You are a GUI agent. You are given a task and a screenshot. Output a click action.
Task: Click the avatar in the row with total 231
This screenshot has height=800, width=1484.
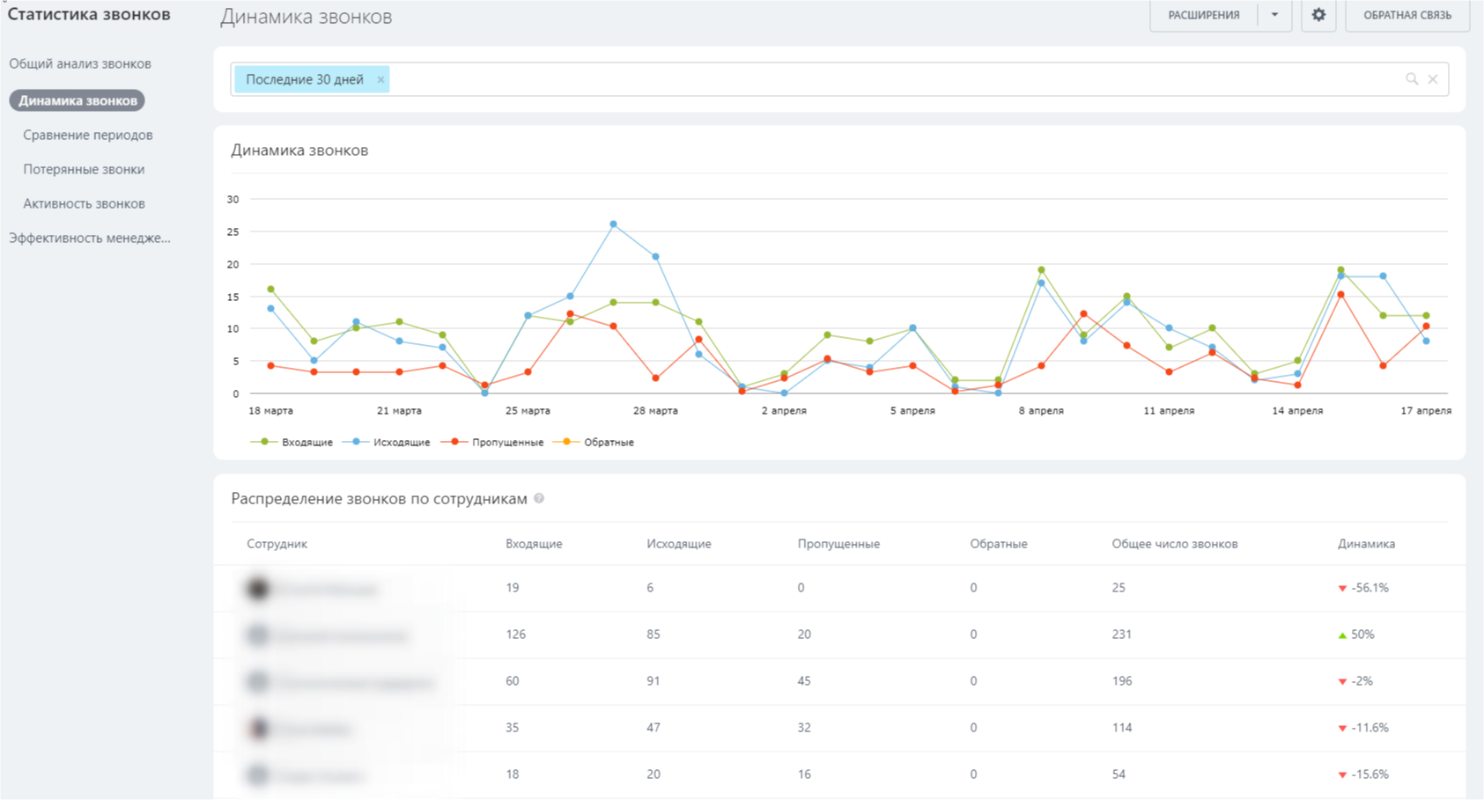(258, 635)
